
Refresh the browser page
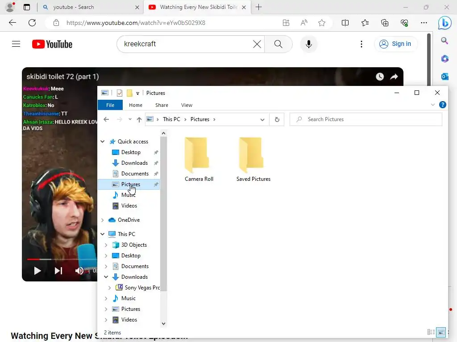coord(32,23)
